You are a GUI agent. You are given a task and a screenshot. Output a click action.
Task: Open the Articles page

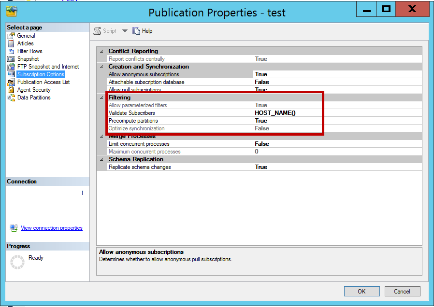point(25,43)
